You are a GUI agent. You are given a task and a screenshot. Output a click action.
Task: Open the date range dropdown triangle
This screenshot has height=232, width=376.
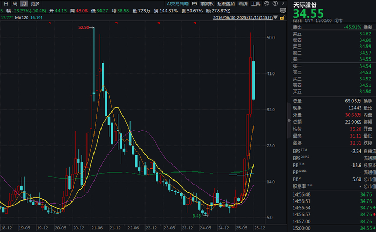(276, 18)
